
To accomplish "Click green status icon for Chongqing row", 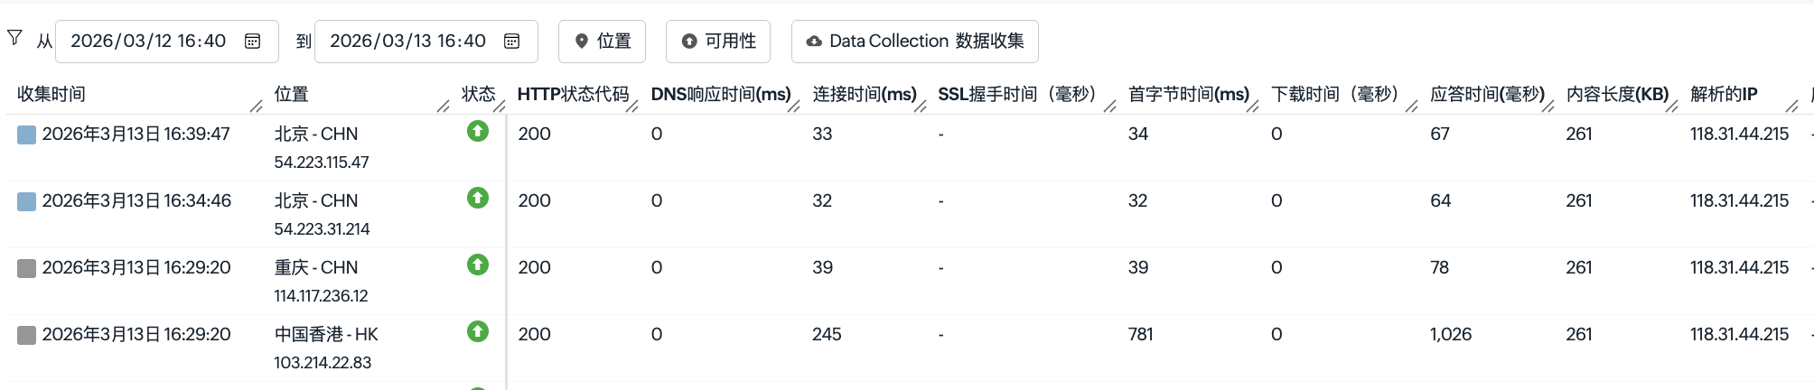I will [477, 265].
